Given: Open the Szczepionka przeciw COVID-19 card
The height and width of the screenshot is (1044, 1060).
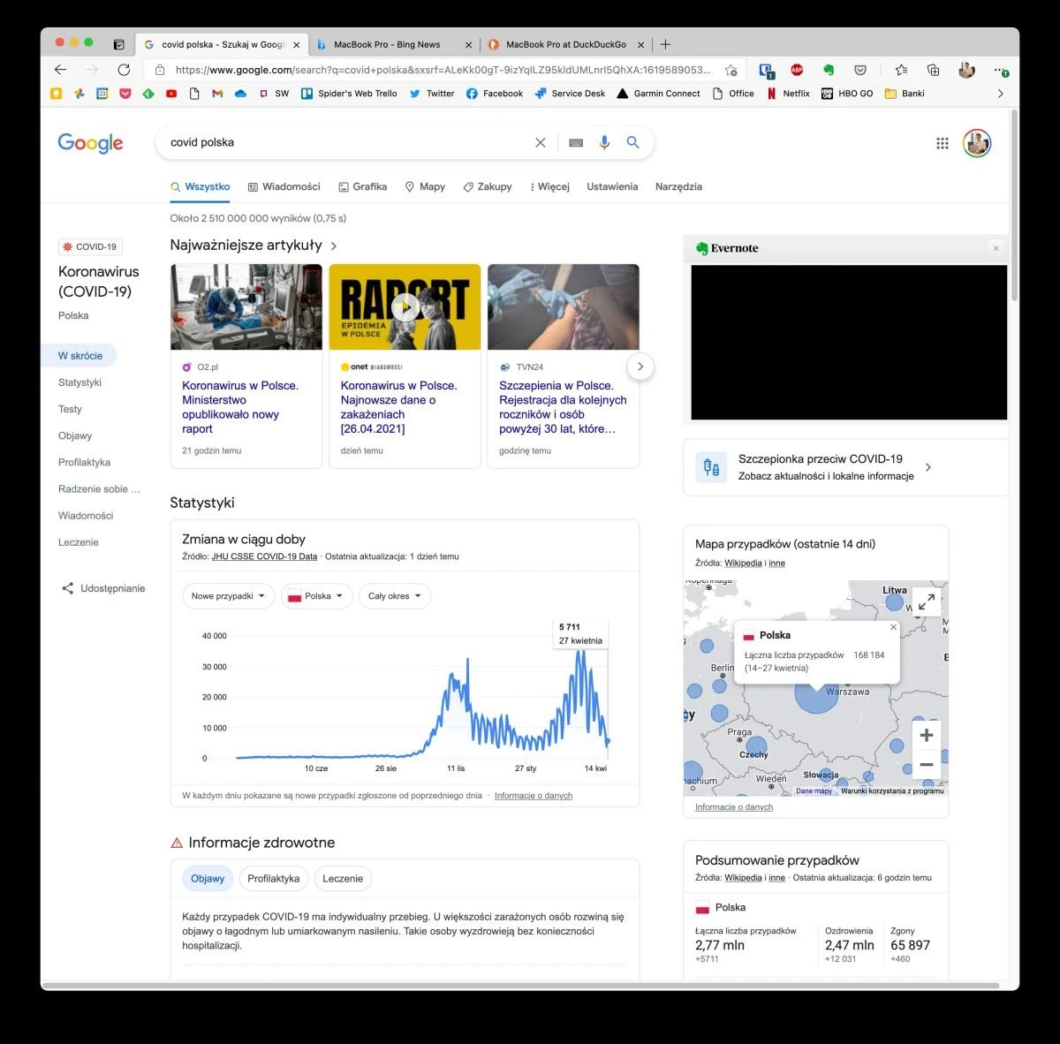Looking at the screenshot, I should coord(845,467).
